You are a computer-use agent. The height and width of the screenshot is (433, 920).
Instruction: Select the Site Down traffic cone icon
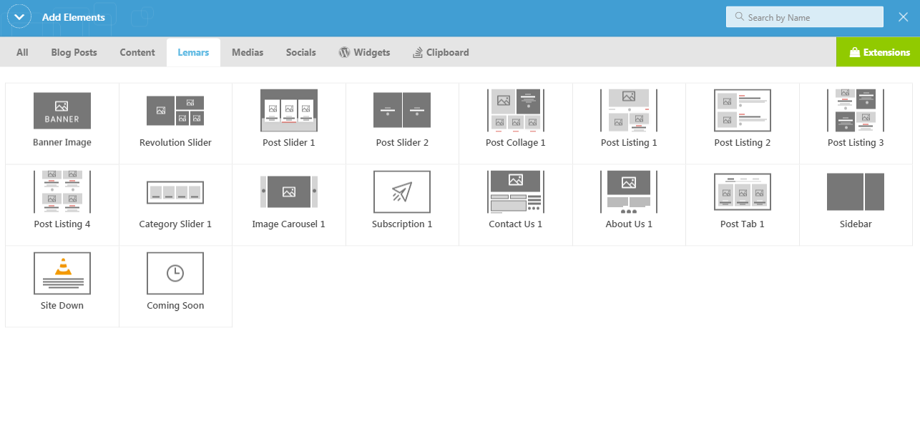tap(62, 267)
